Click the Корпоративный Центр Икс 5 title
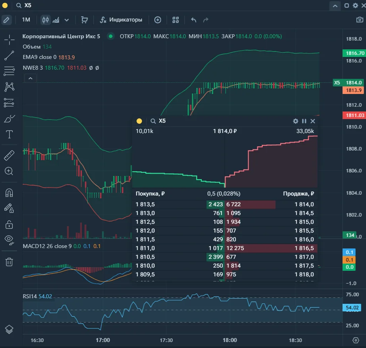 (x=61, y=37)
